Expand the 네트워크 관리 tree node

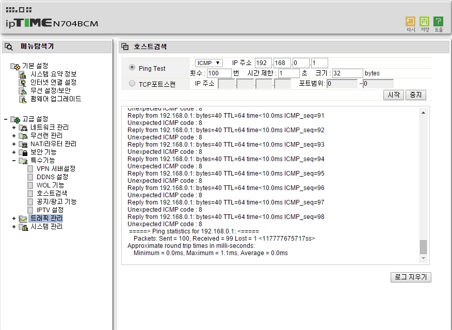(x=14, y=127)
